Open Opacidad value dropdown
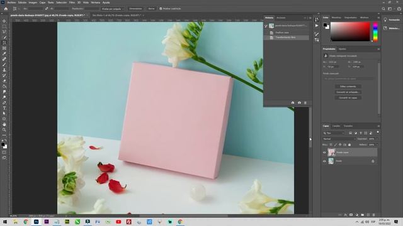 [377, 139]
